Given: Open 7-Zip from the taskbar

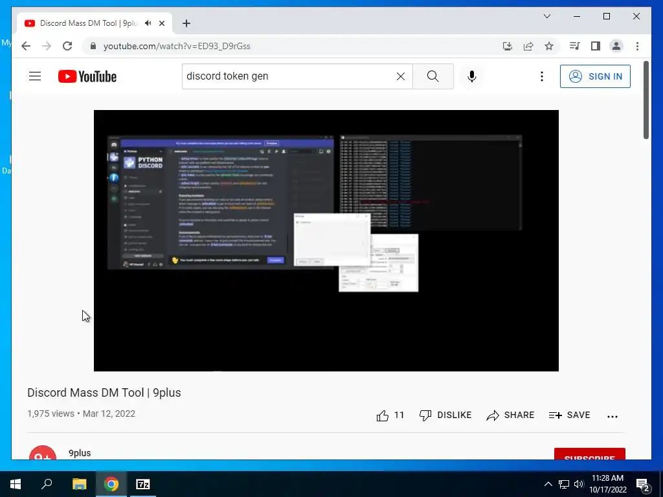Looking at the screenshot, I should click(x=143, y=484).
